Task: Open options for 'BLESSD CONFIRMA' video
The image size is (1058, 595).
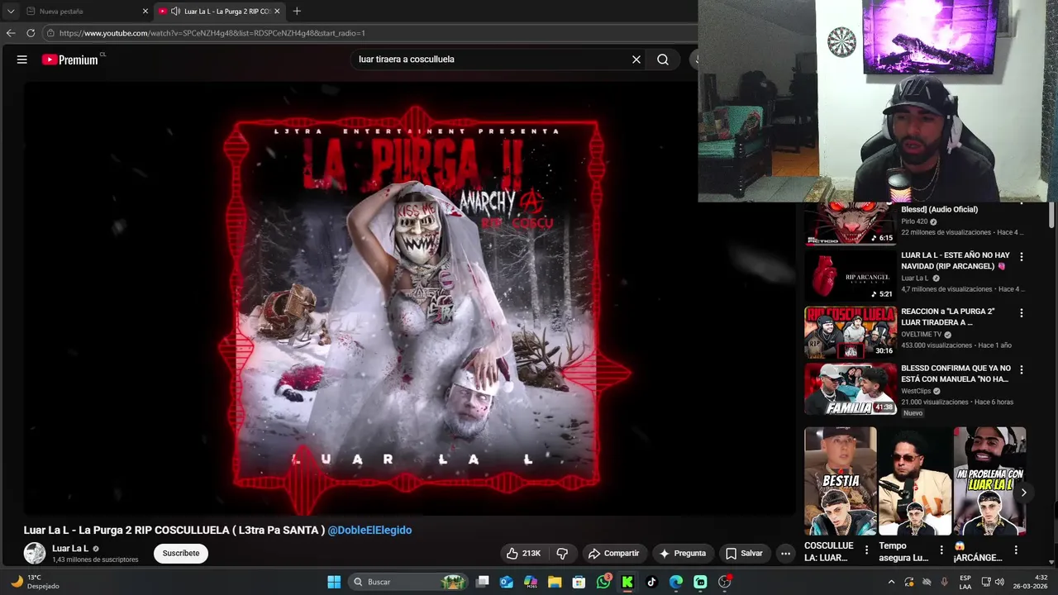Action: pos(1021,369)
